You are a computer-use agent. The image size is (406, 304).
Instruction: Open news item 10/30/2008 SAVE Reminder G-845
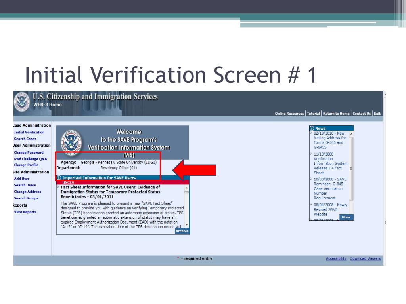[330, 188]
